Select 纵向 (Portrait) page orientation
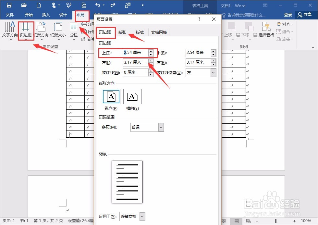318x225 pixels. coord(111,96)
